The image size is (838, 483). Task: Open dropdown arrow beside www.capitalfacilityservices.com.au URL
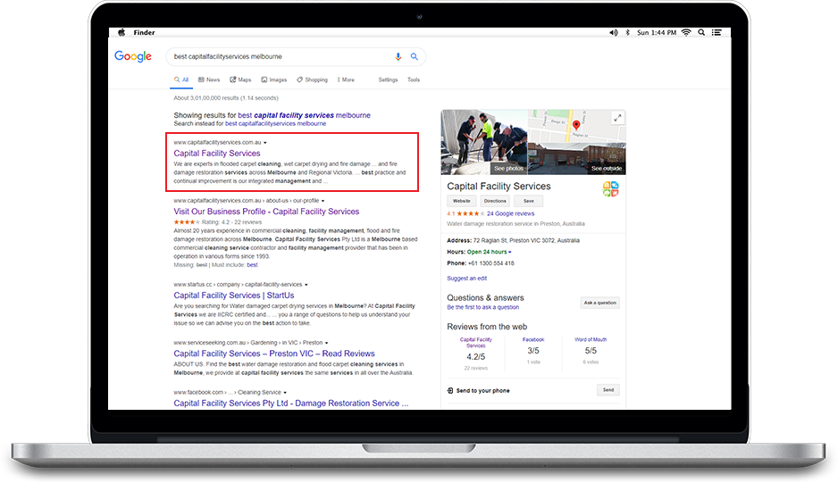265,143
